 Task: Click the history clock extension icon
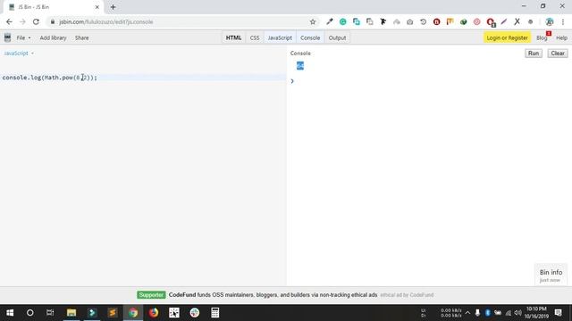423,21
